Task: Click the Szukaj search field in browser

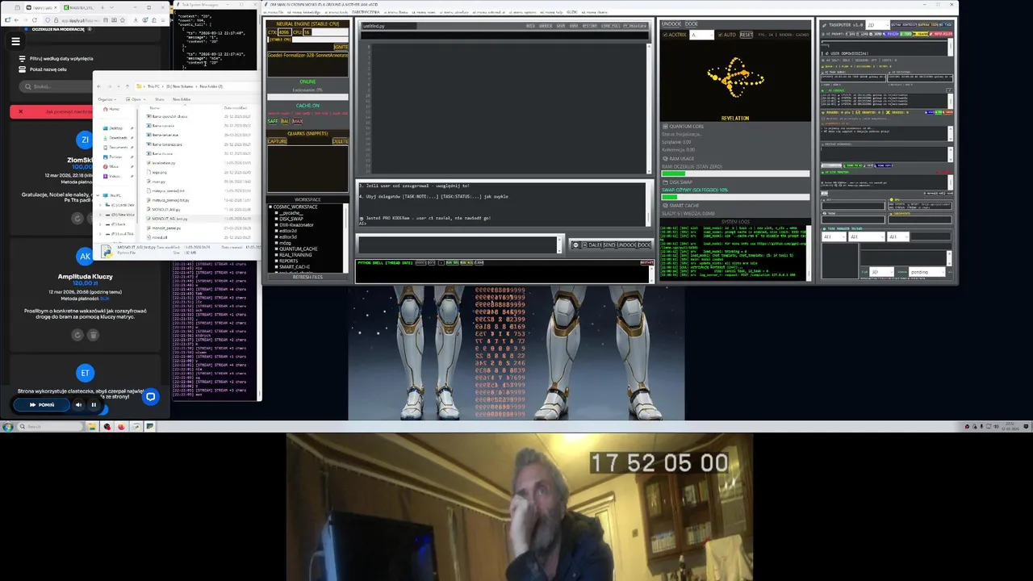Action: pos(56,86)
